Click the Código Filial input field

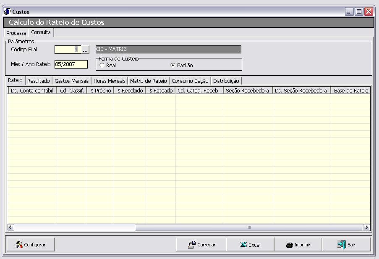coord(67,50)
